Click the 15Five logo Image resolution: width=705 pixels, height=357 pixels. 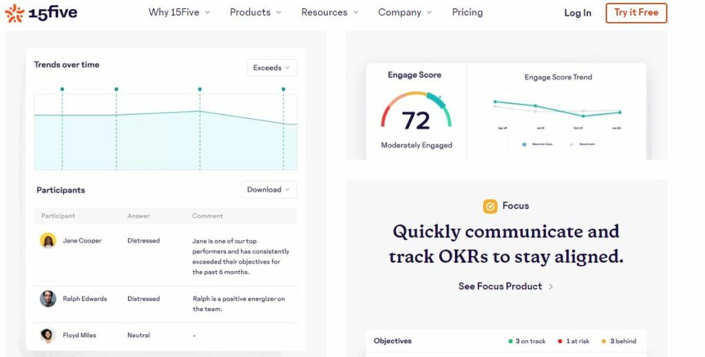tap(41, 13)
